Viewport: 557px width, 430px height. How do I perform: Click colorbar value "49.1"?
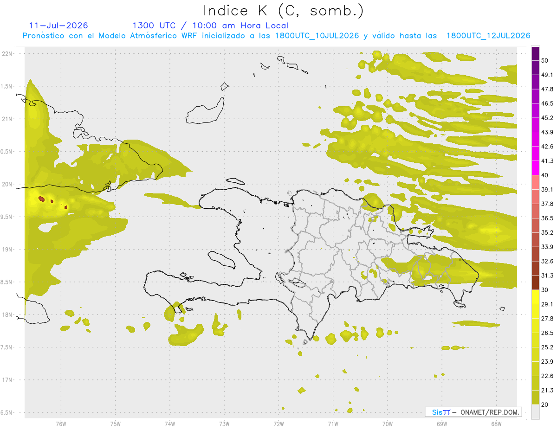pyautogui.click(x=547, y=75)
